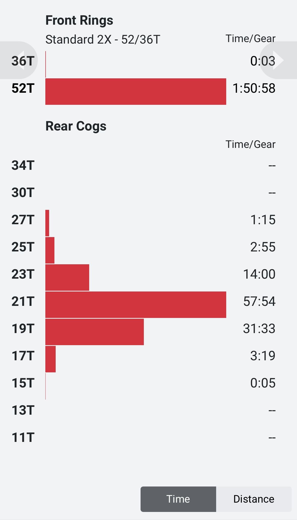Tap the 25T rear cog bar
297x520 pixels.
(x=50, y=250)
